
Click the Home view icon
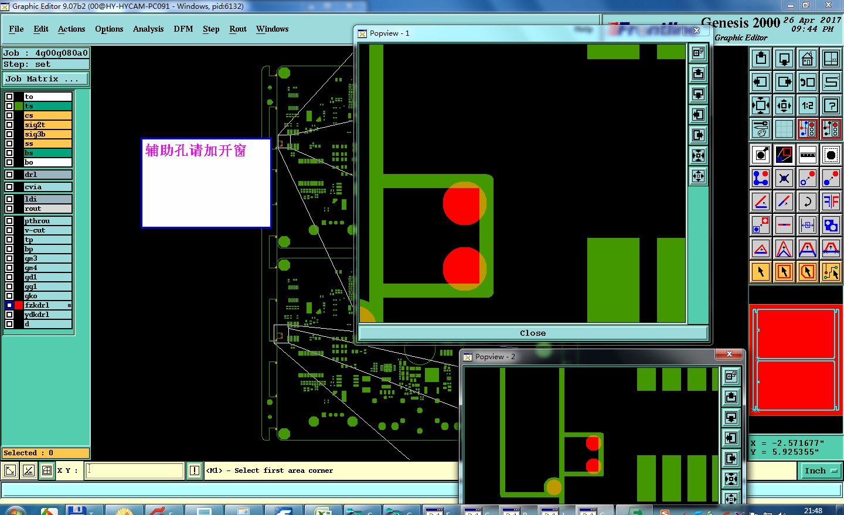tap(808, 59)
